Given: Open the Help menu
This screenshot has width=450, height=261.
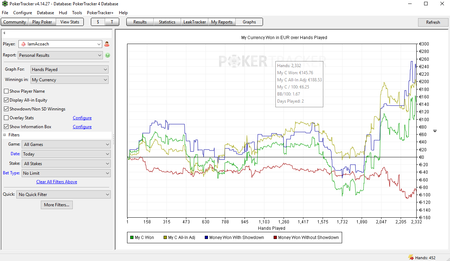Looking at the screenshot, I should coord(123,13).
